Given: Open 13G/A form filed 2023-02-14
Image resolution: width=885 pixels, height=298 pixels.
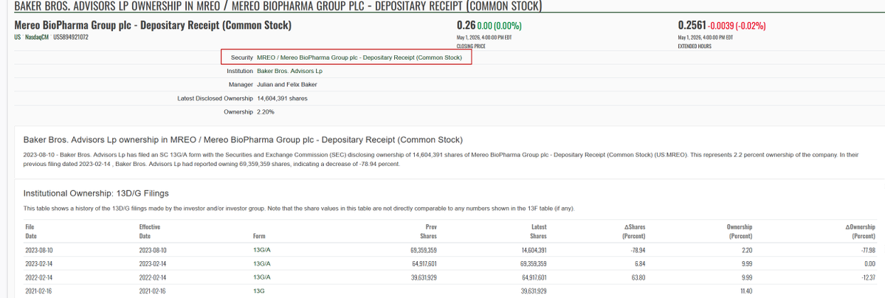Looking at the screenshot, I should [x=262, y=263].
